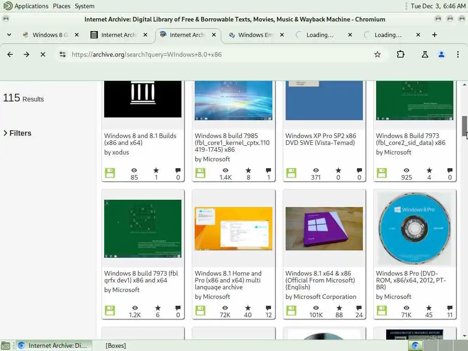Click by xodus uploader text
The height and width of the screenshot is (351, 468).
(117, 152)
